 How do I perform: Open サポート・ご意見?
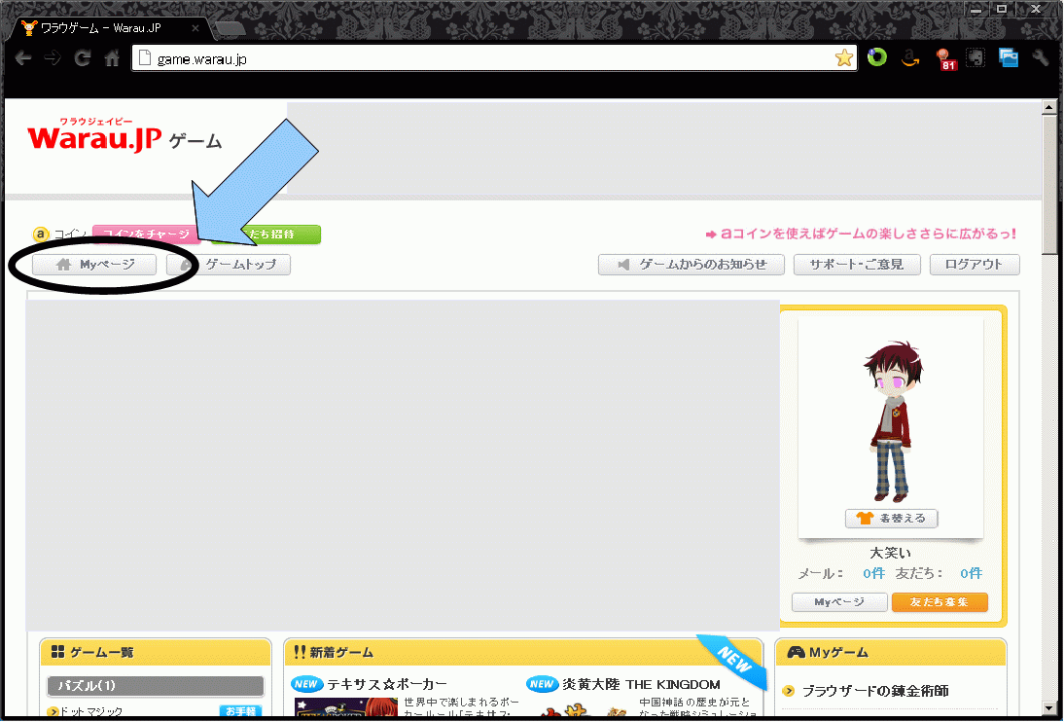(857, 265)
